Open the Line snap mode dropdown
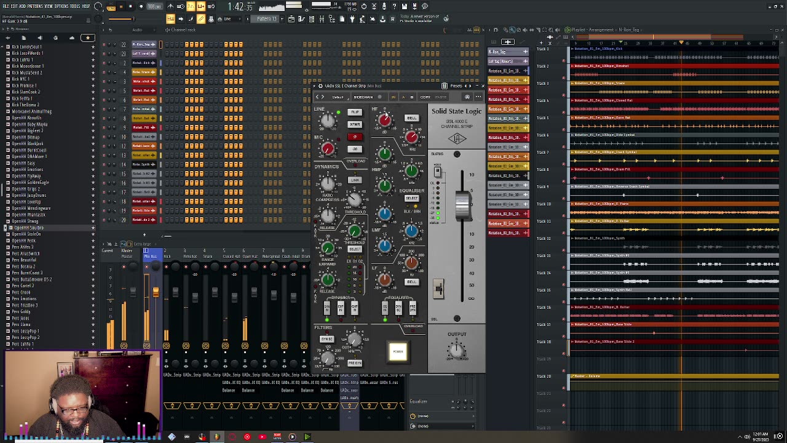The width and height of the screenshot is (787, 443). (227, 19)
